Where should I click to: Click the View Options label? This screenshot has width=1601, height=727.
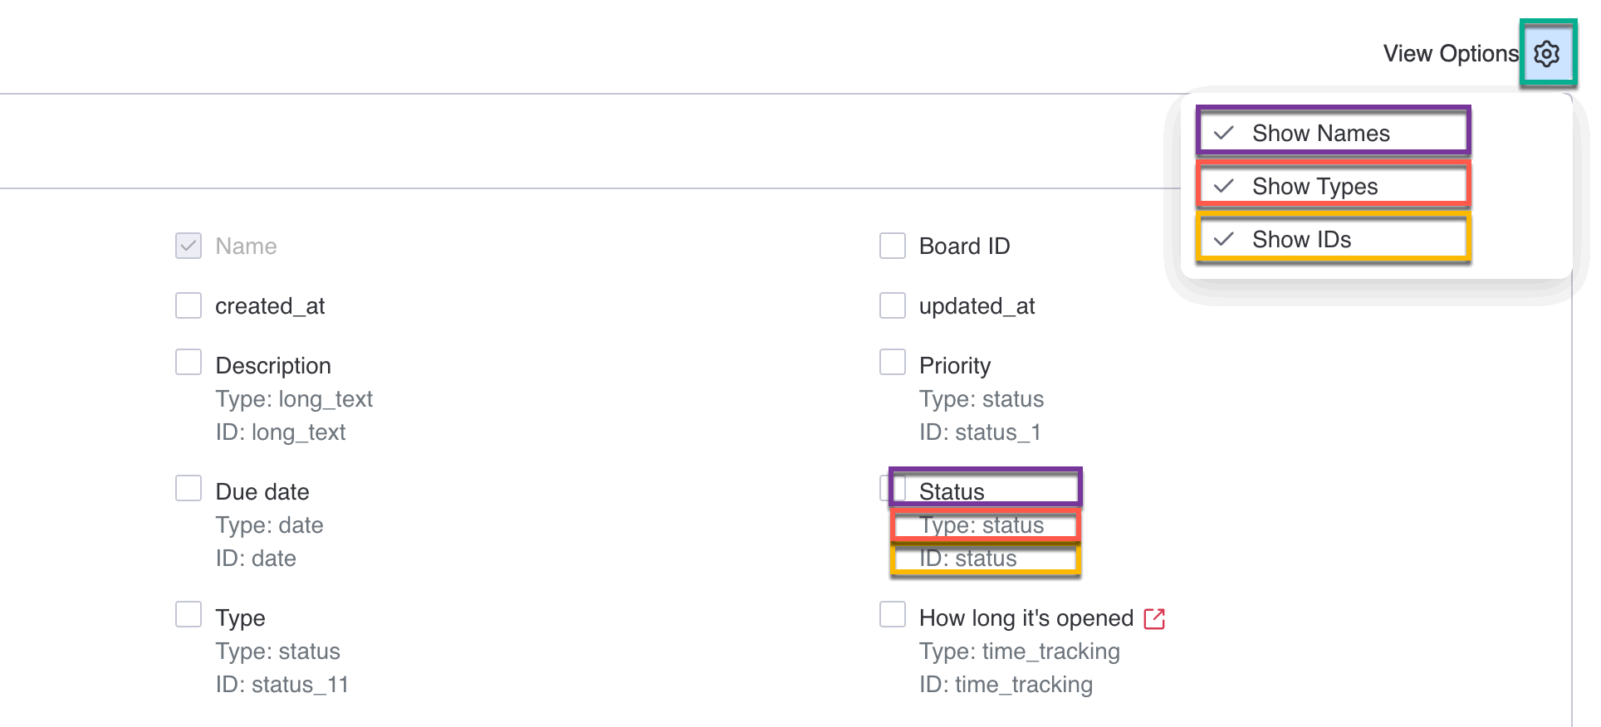1449,52
